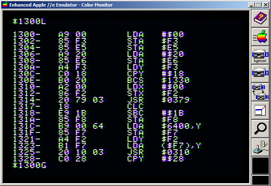Select the address 1300- line
The height and width of the screenshot is (186, 271).
coord(99,34)
